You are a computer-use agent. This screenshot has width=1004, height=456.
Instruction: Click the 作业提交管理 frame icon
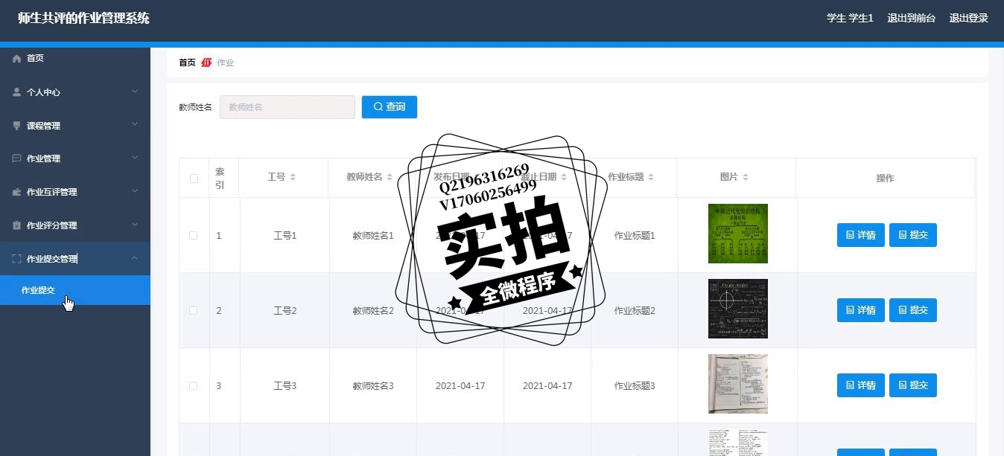tap(17, 259)
